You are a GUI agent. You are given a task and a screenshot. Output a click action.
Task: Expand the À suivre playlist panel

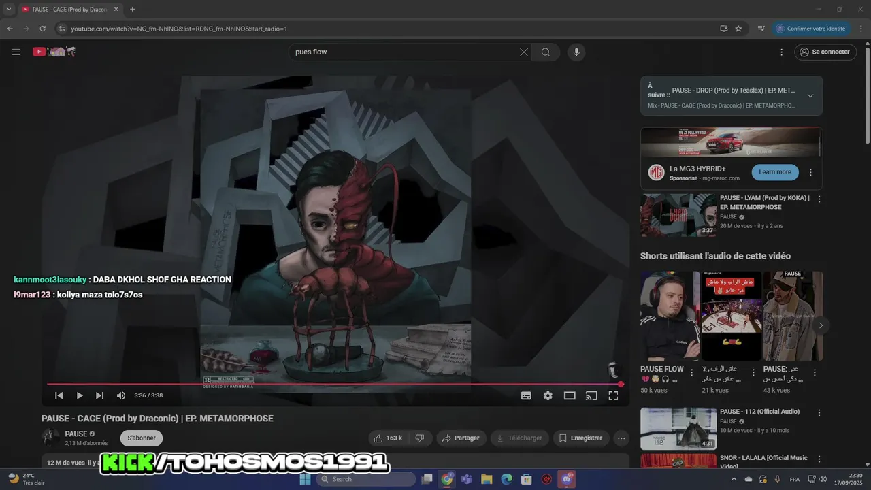click(810, 96)
